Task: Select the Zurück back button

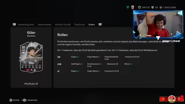Action: point(14,100)
